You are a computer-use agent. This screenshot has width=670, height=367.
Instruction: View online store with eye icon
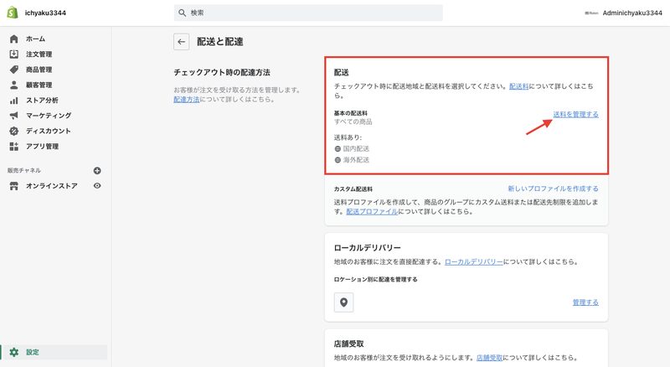(x=97, y=186)
